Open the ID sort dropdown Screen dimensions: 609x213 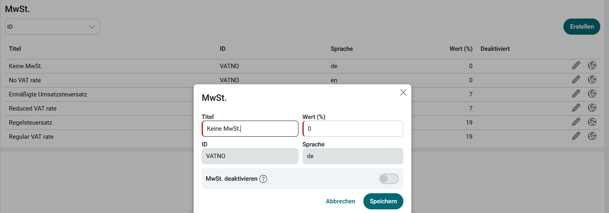click(52, 27)
